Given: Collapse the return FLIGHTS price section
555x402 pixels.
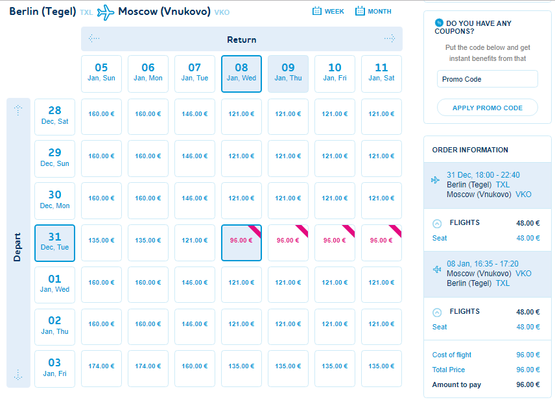Looking at the screenshot, I should coord(437,313).
